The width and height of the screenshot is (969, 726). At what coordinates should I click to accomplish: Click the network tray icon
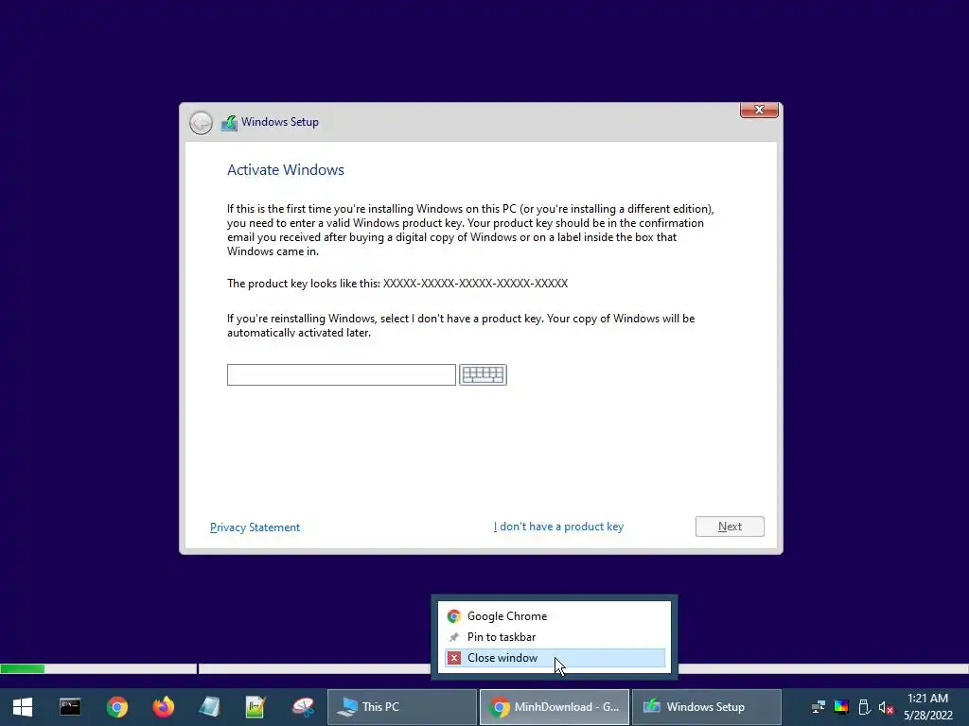(x=819, y=707)
